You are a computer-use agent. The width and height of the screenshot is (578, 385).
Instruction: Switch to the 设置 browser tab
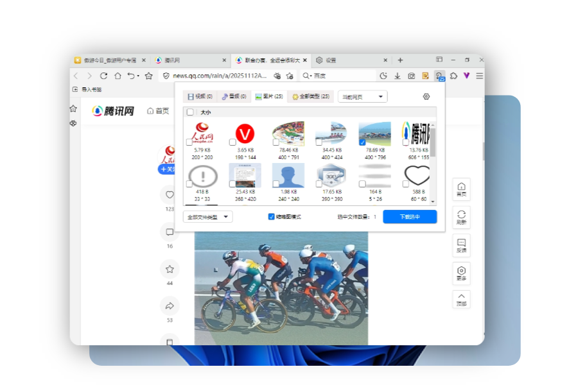(351, 60)
